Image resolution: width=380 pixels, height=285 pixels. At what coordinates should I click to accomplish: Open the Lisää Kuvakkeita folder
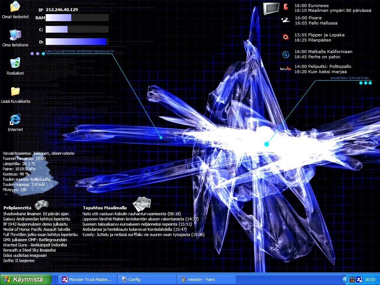pyautogui.click(x=15, y=91)
